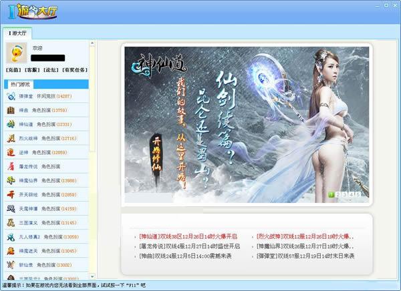Click the 欢迎 welcome text
This screenshot has width=401, height=291.
(37, 48)
